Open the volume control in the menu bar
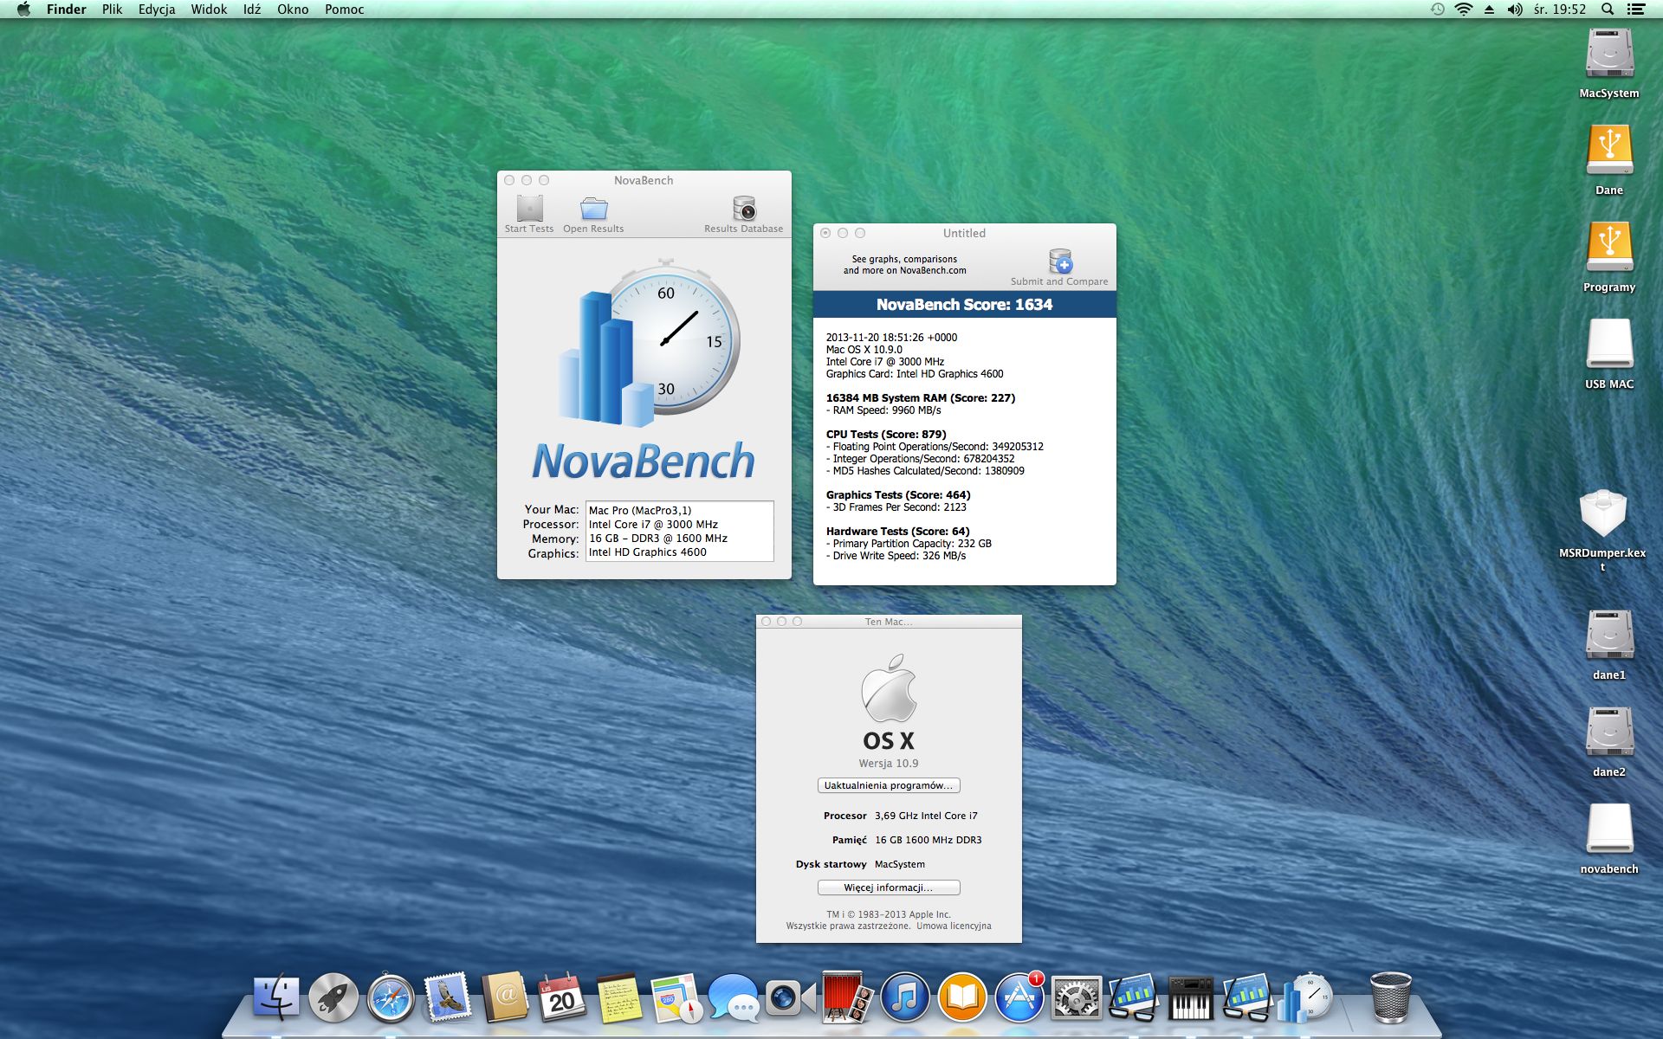This screenshot has width=1663, height=1039. (1515, 10)
